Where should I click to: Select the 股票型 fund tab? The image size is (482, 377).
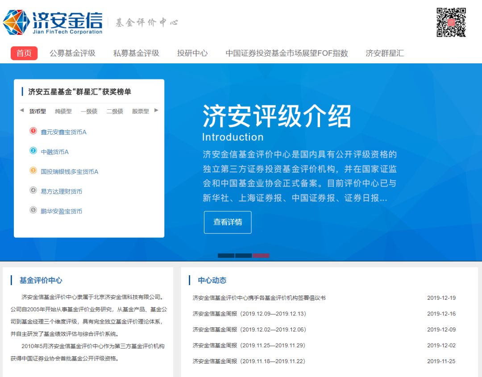point(141,111)
